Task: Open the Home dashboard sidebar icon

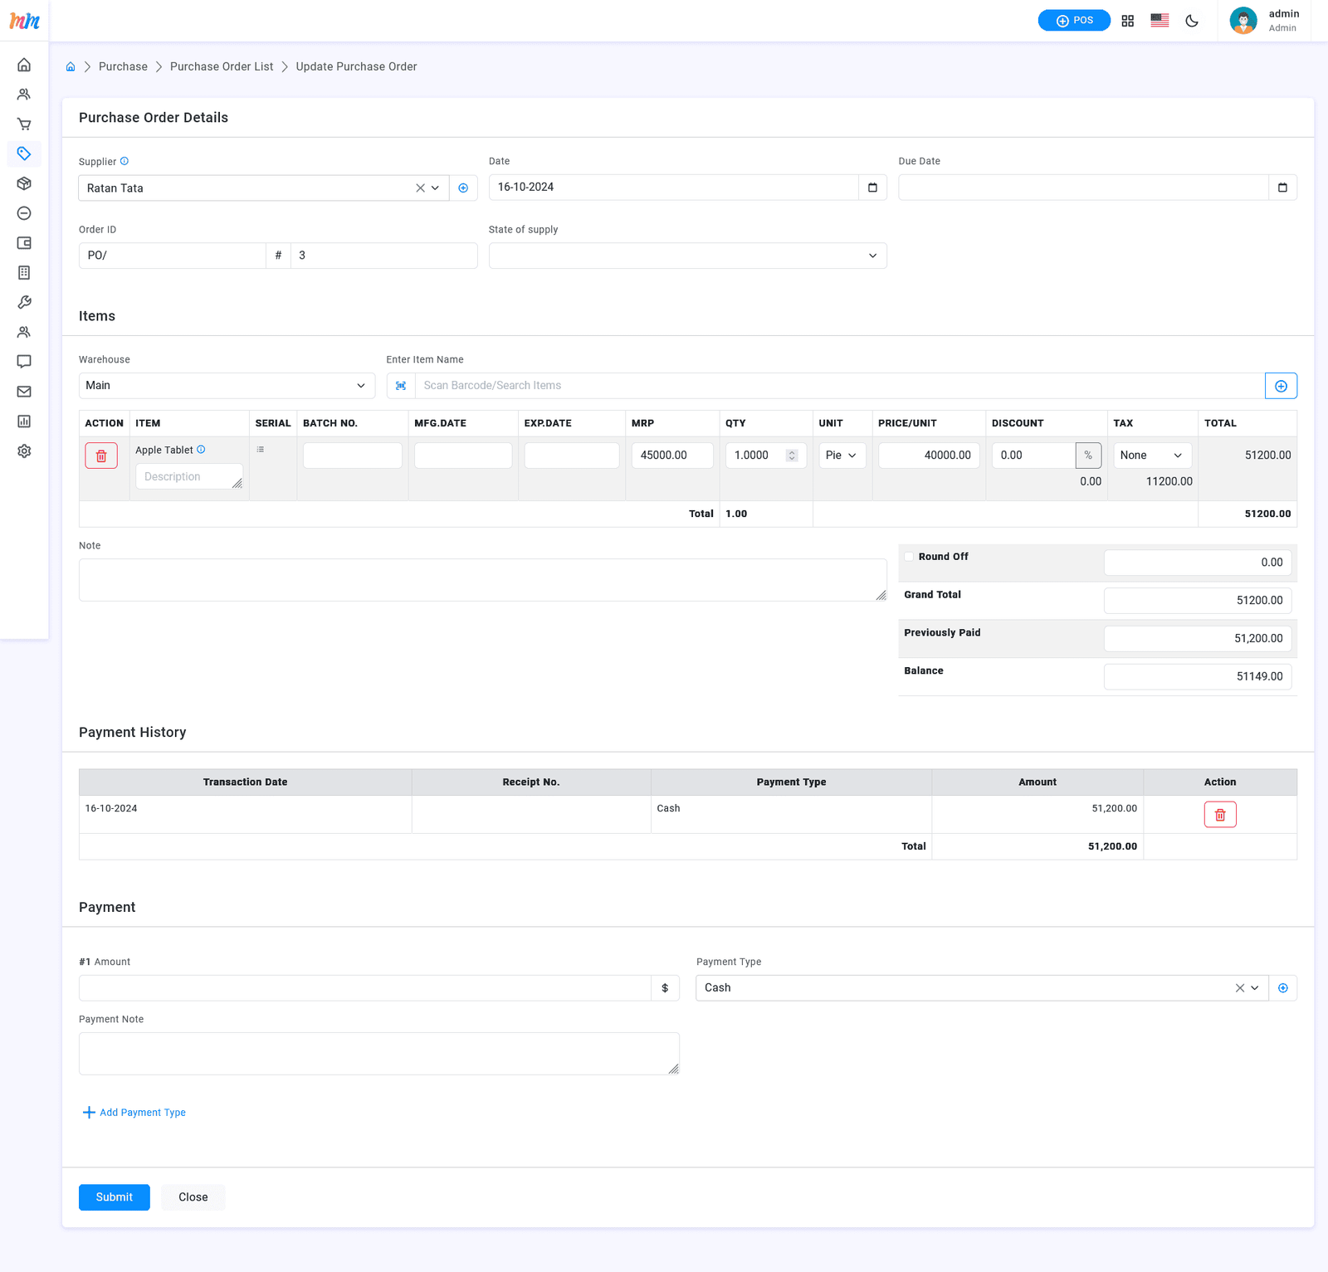Action: click(24, 65)
